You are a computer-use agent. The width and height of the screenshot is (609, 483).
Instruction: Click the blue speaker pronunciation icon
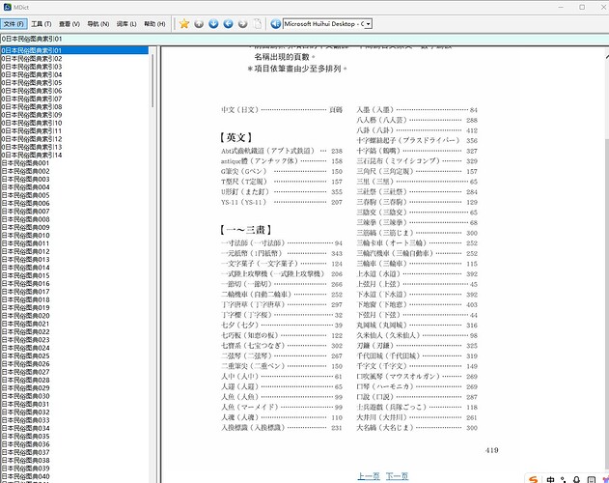tap(275, 24)
